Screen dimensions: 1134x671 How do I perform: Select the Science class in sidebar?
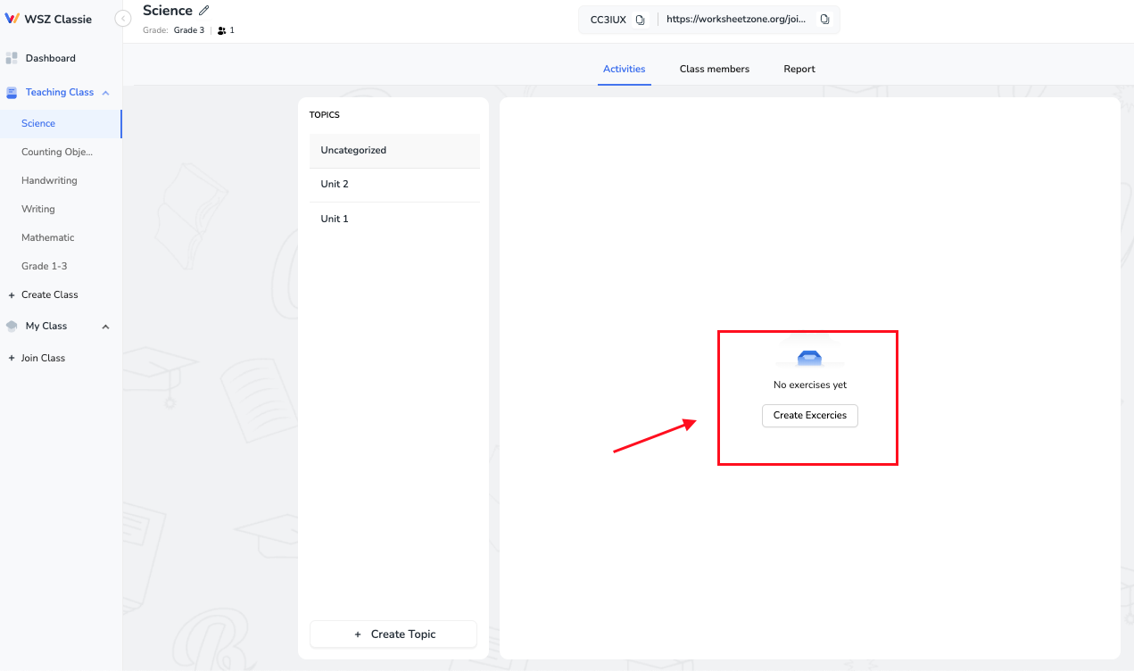[x=61, y=123]
